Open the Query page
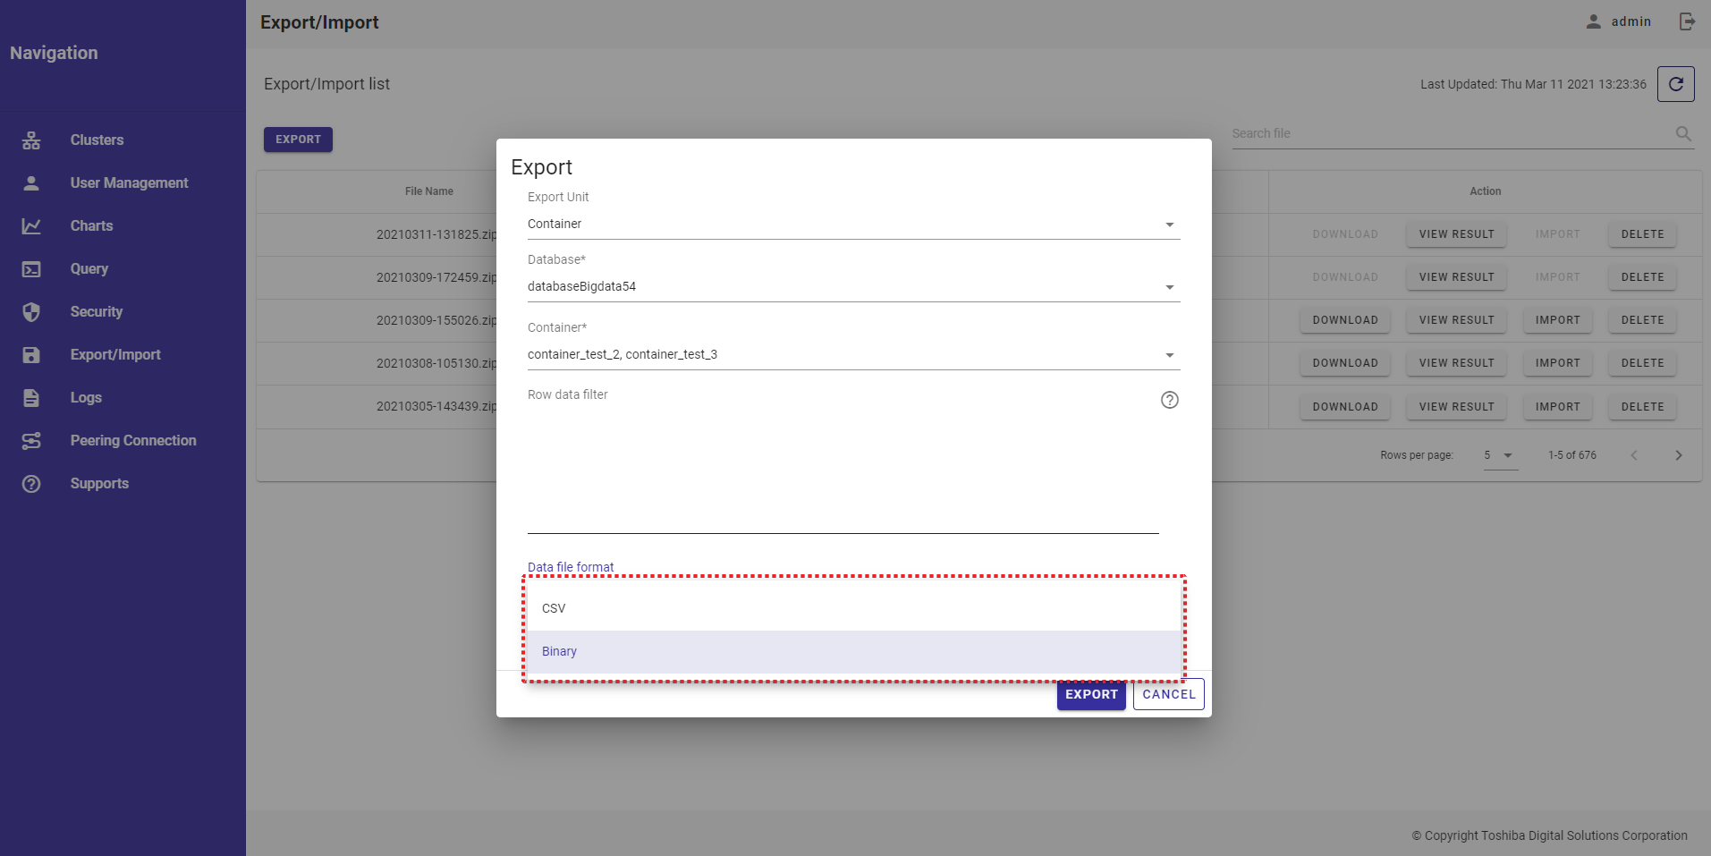The height and width of the screenshot is (856, 1711). click(89, 268)
